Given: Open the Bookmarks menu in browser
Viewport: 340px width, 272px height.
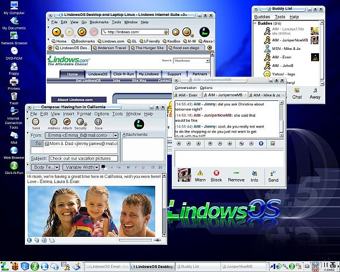Looking at the screenshot, I should (99, 22).
